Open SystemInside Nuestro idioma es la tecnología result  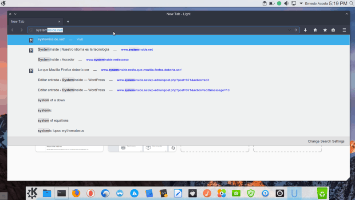pos(178,49)
